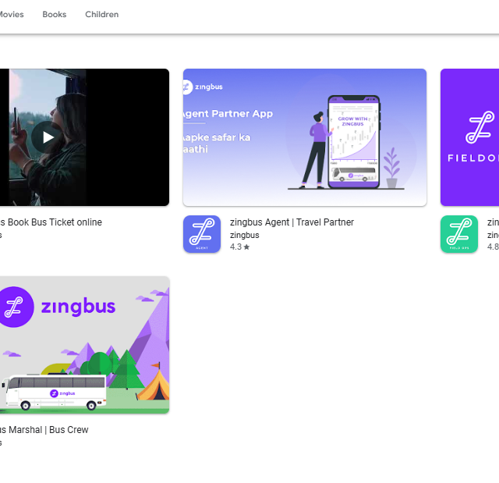Play the bus ticket app video preview
Image resolution: width=499 pixels, height=483 pixels.
pyautogui.click(x=48, y=137)
